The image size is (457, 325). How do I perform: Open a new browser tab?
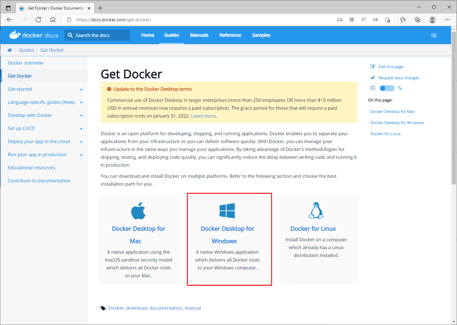click(100, 8)
